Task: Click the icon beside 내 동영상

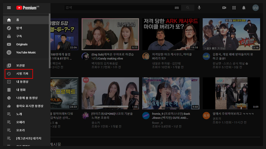Action: coord(9,82)
